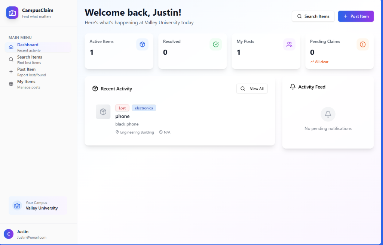Viewport: 383px width, 245px height.
Task: Click View All in Recent Activity
Action: click(x=252, y=89)
